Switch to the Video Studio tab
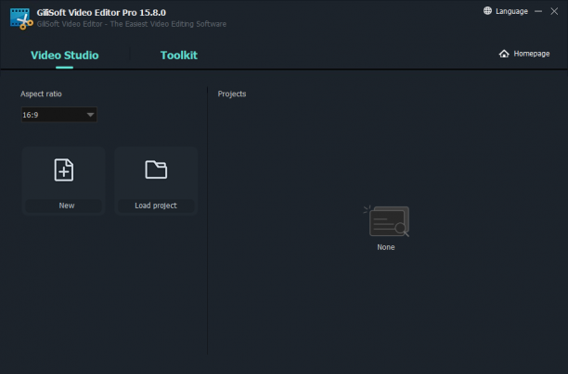Viewport: 568px width, 374px height. tap(64, 56)
